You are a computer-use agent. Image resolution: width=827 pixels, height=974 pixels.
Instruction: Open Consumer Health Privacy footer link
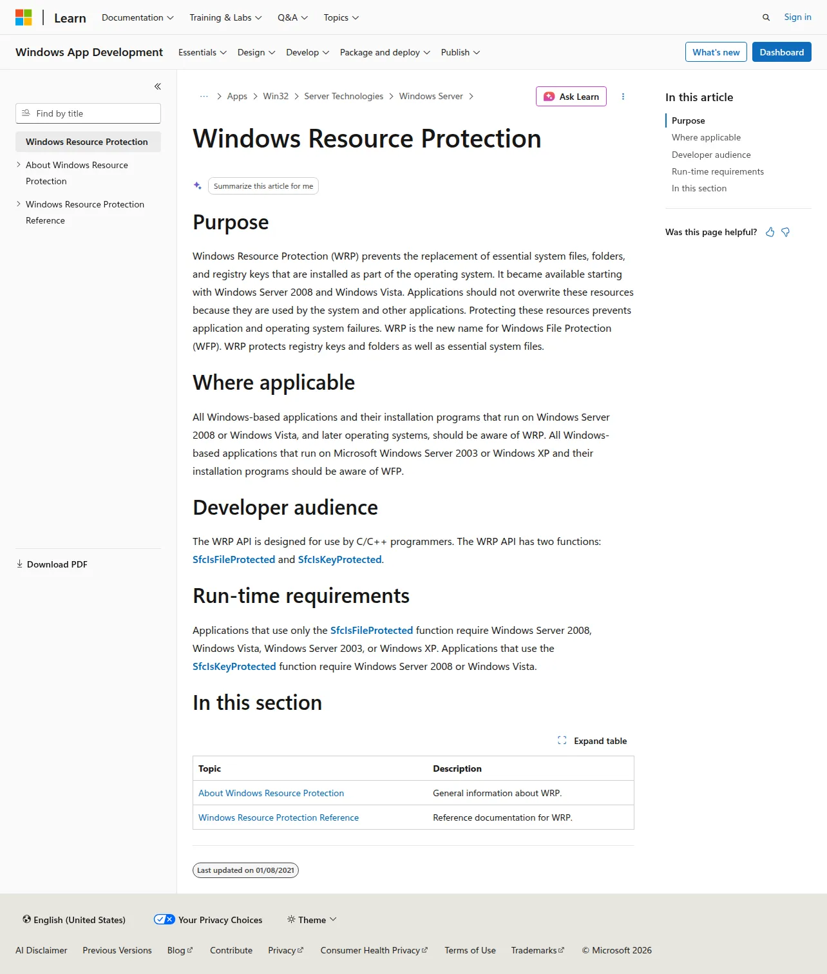coord(374,950)
